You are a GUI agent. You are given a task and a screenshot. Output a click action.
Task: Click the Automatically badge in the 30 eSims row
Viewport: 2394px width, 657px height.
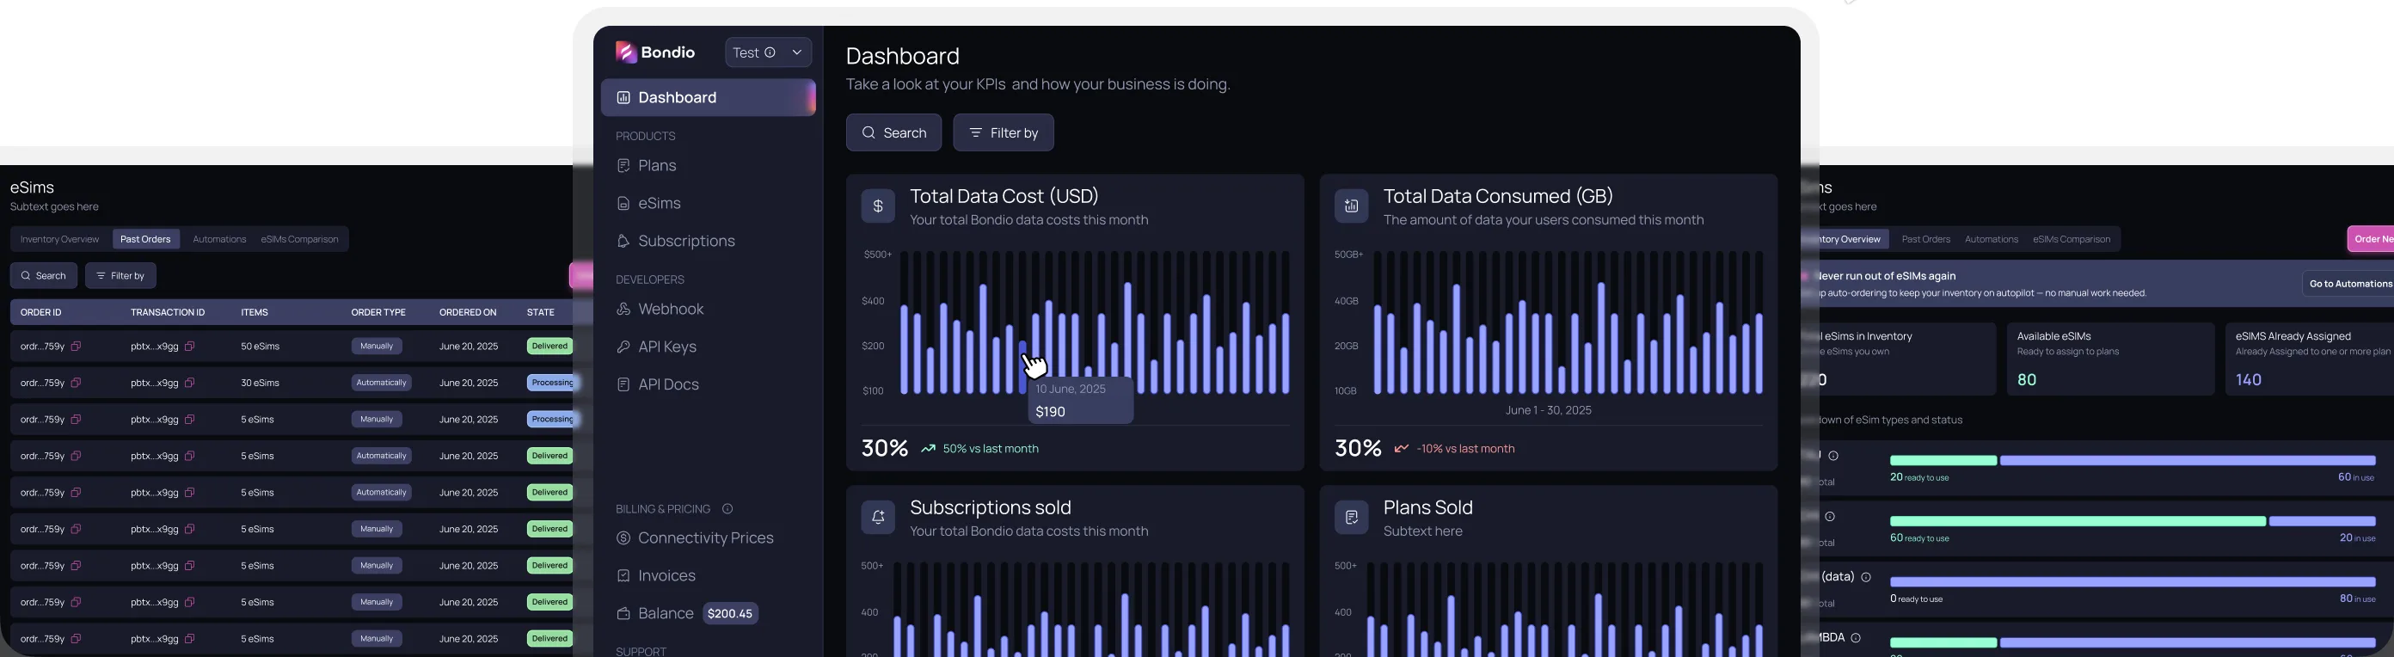(x=381, y=383)
